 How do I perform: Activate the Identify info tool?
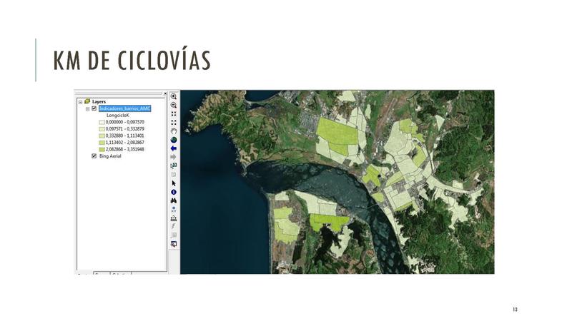click(x=174, y=192)
